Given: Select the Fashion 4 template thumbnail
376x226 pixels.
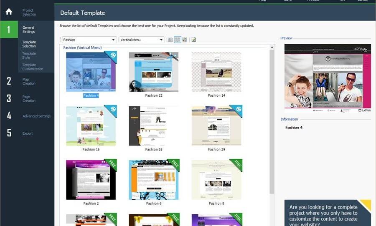Looking at the screenshot, I should tap(91, 72).
